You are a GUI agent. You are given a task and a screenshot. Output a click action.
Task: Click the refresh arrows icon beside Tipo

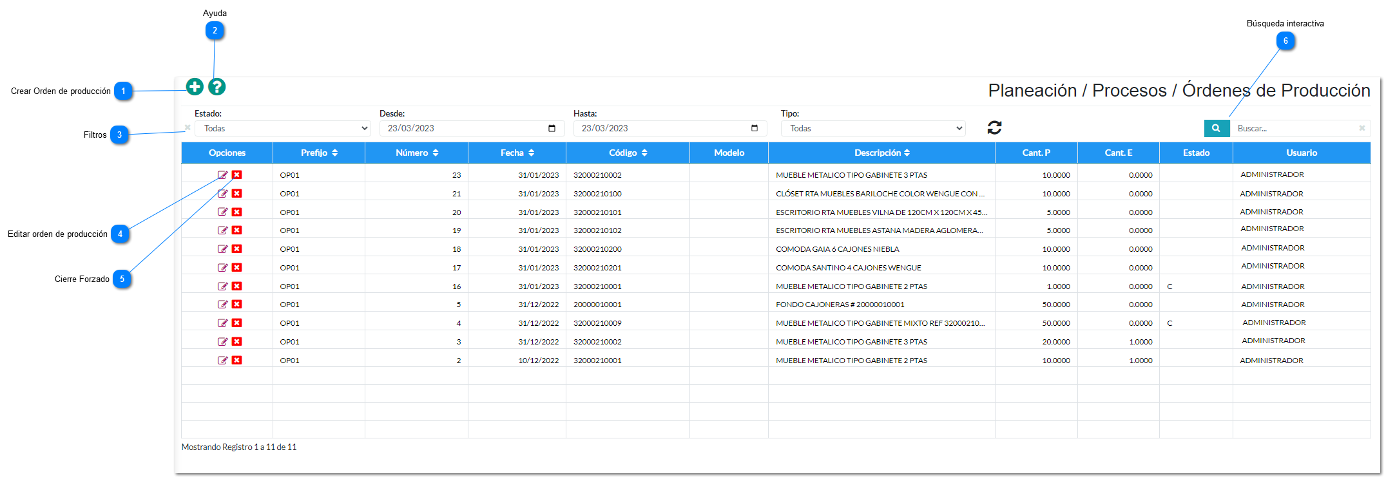pyautogui.click(x=994, y=127)
